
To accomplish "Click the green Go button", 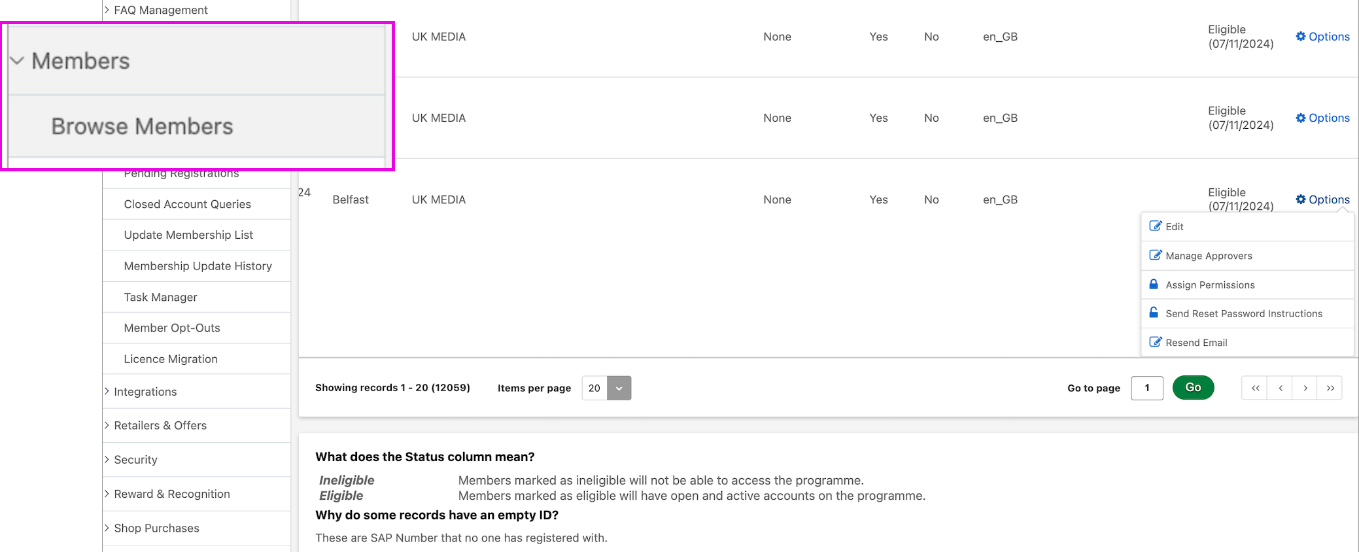I will [1193, 388].
